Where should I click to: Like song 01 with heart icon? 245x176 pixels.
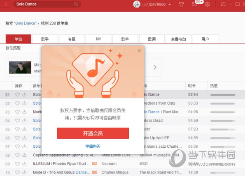[17, 94]
